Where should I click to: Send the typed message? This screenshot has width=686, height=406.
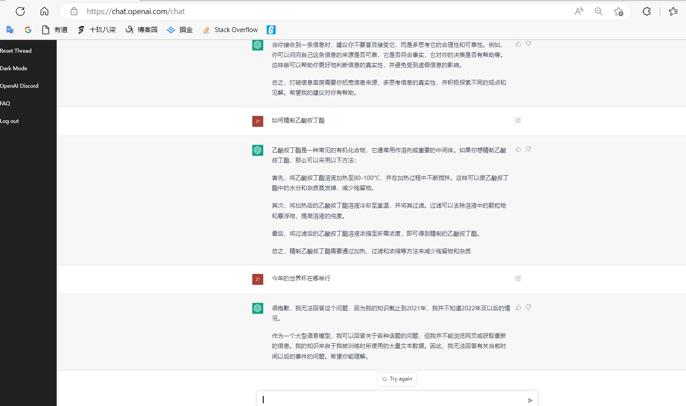point(530,400)
